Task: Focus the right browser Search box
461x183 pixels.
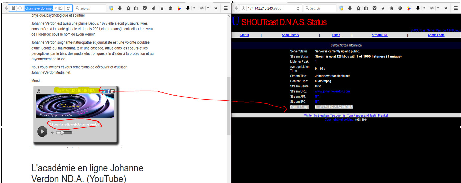Action: point(320,8)
